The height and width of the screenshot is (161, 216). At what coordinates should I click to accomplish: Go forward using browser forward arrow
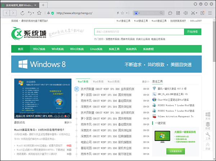13,13
